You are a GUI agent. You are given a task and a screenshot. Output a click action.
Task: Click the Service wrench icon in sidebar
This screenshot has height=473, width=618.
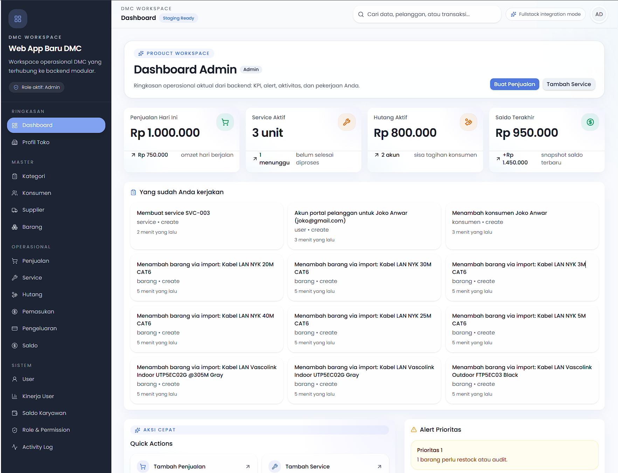pos(15,278)
